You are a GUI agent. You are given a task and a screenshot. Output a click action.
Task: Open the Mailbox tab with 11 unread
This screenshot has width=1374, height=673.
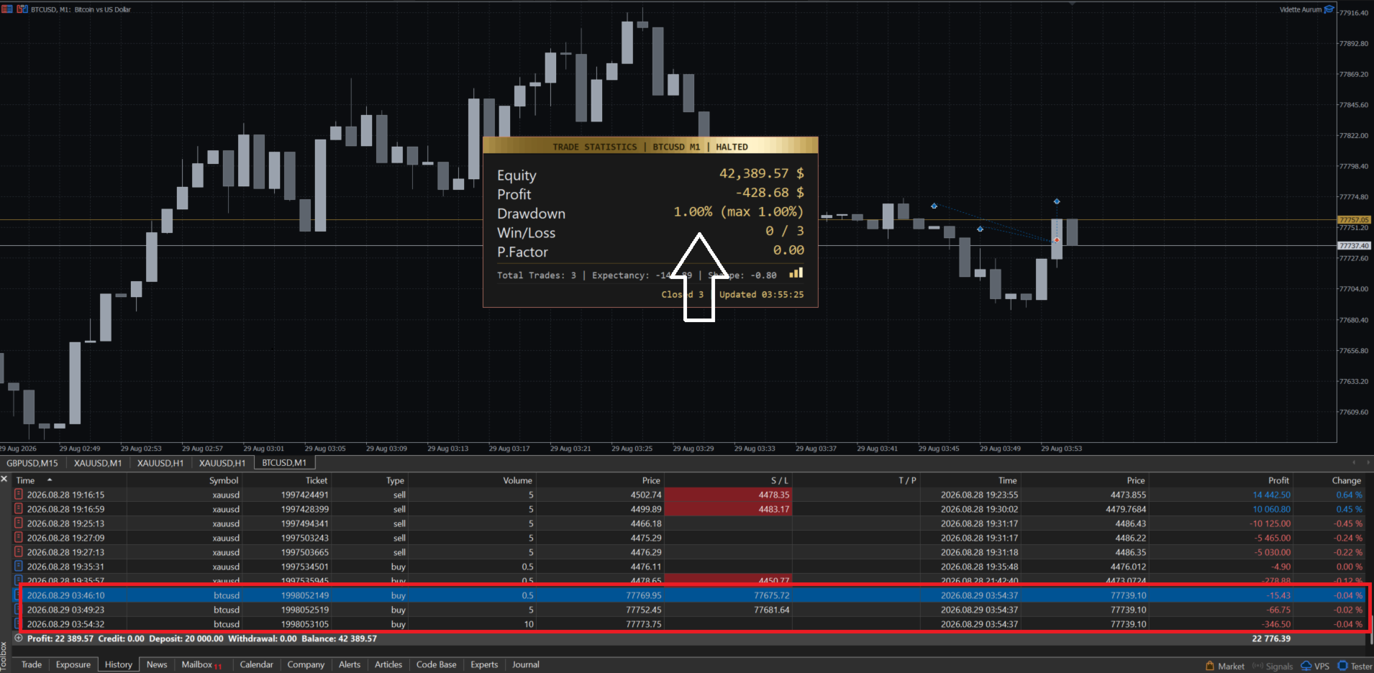pyautogui.click(x=201, y=664)
